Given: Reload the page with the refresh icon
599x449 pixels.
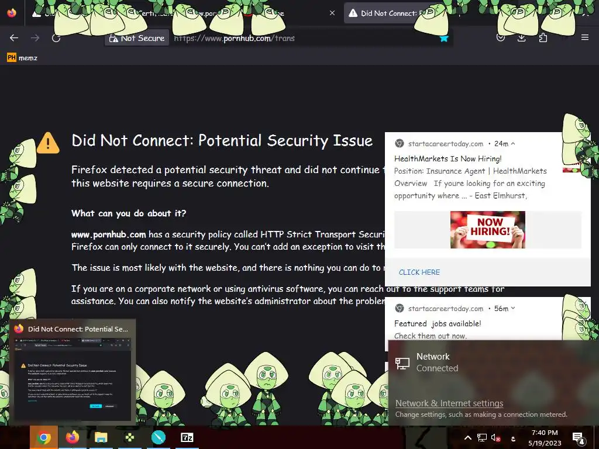Looking at the screenshot, I should (x=56, y=38).
